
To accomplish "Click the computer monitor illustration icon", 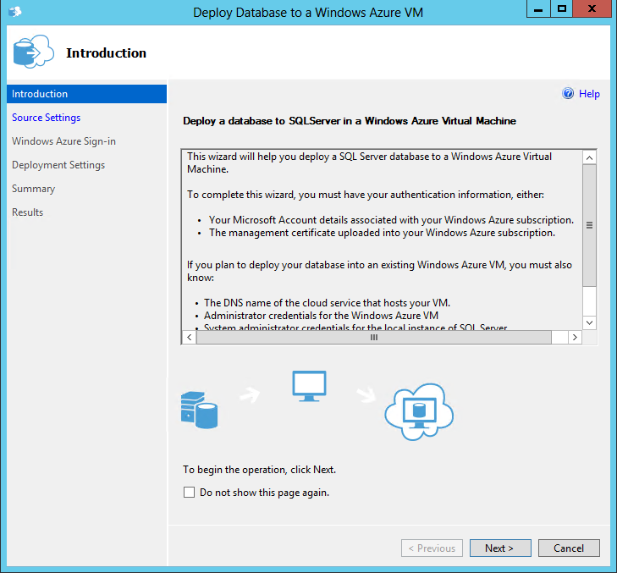I will click(x=308, y=386).
